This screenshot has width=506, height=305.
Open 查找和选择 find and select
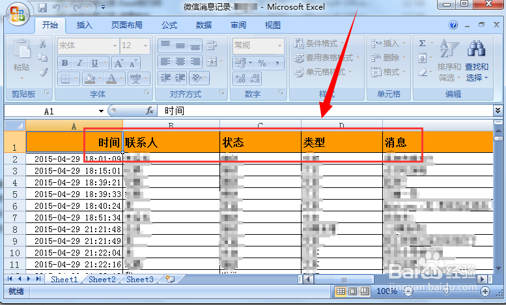click(x=477, y=60)
